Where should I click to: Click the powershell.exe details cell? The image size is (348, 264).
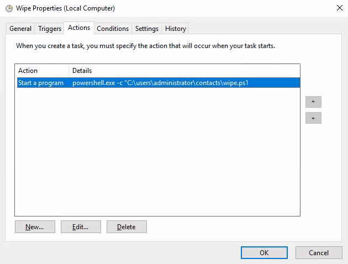coord(160,83)
